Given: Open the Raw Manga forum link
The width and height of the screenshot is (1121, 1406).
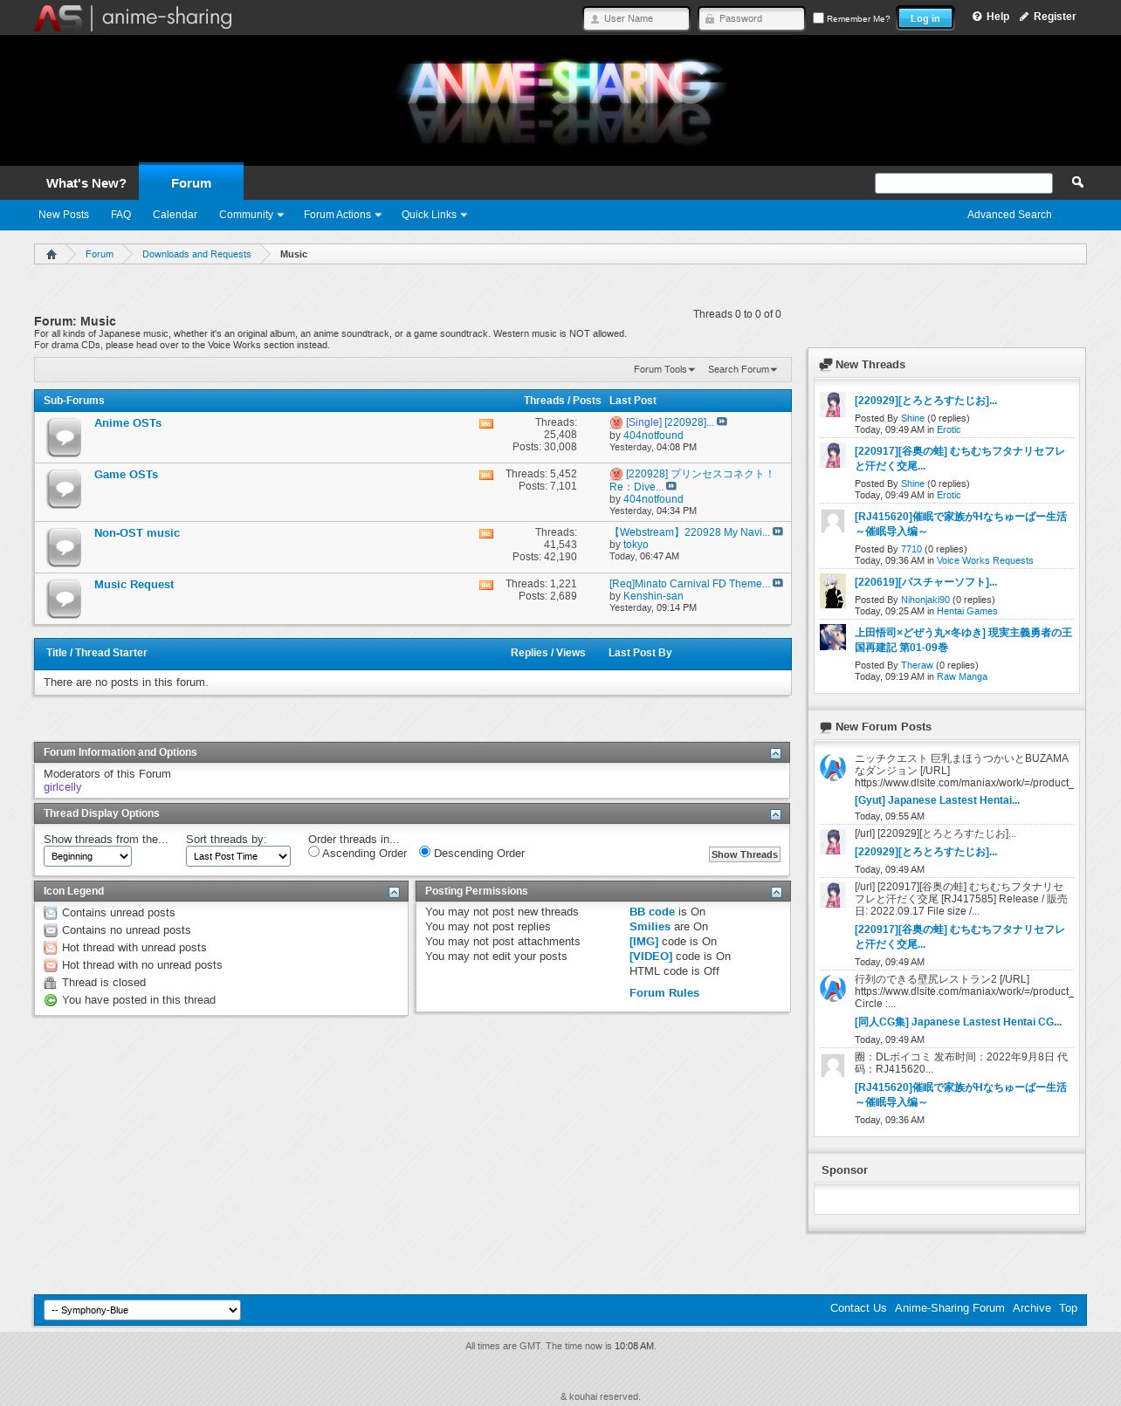Looking at the screenshot, I should click(x=962, y=677).
